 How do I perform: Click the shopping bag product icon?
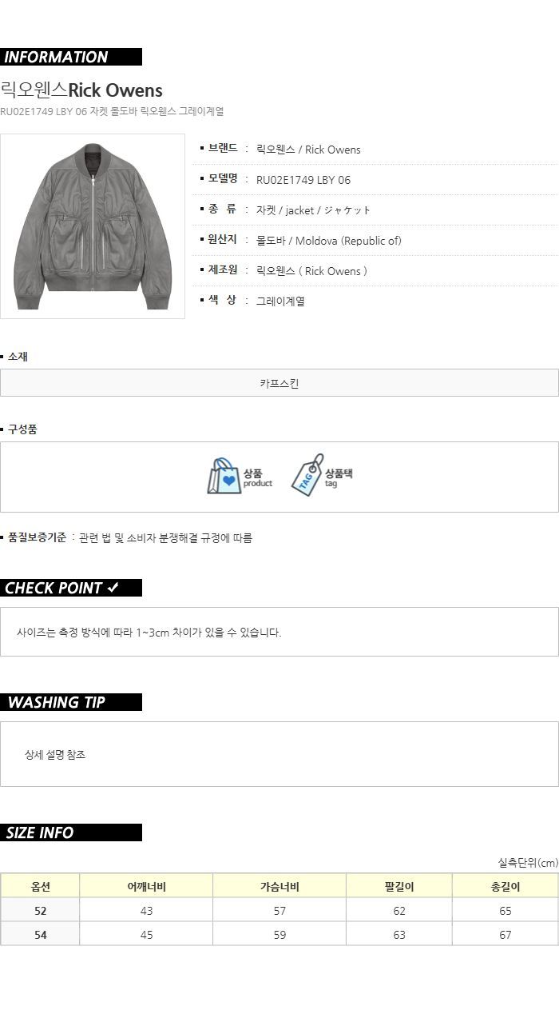tap(224, 476)
